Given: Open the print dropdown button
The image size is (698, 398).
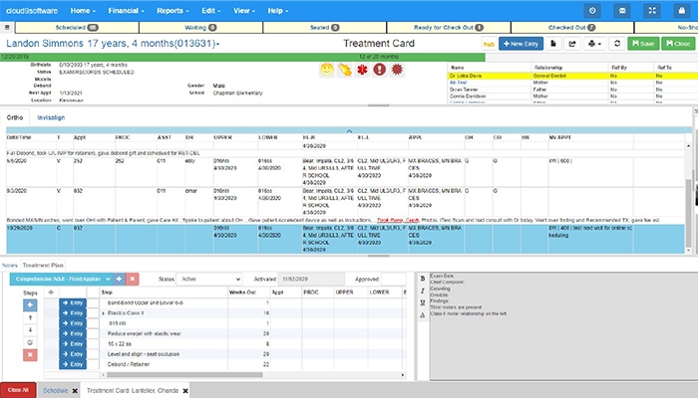Looking at the screenshot, I should coord(594,44).
